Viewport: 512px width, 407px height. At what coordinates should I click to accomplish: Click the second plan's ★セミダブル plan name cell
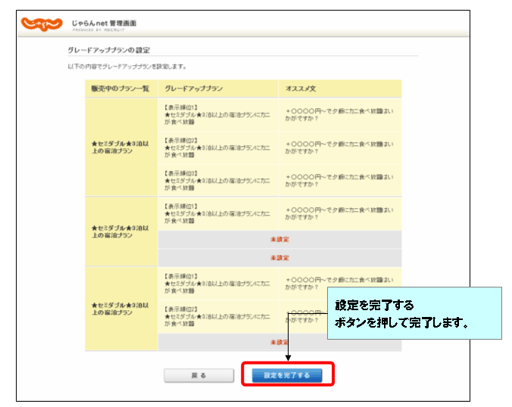pyautogui.click(x=120, y=231)
